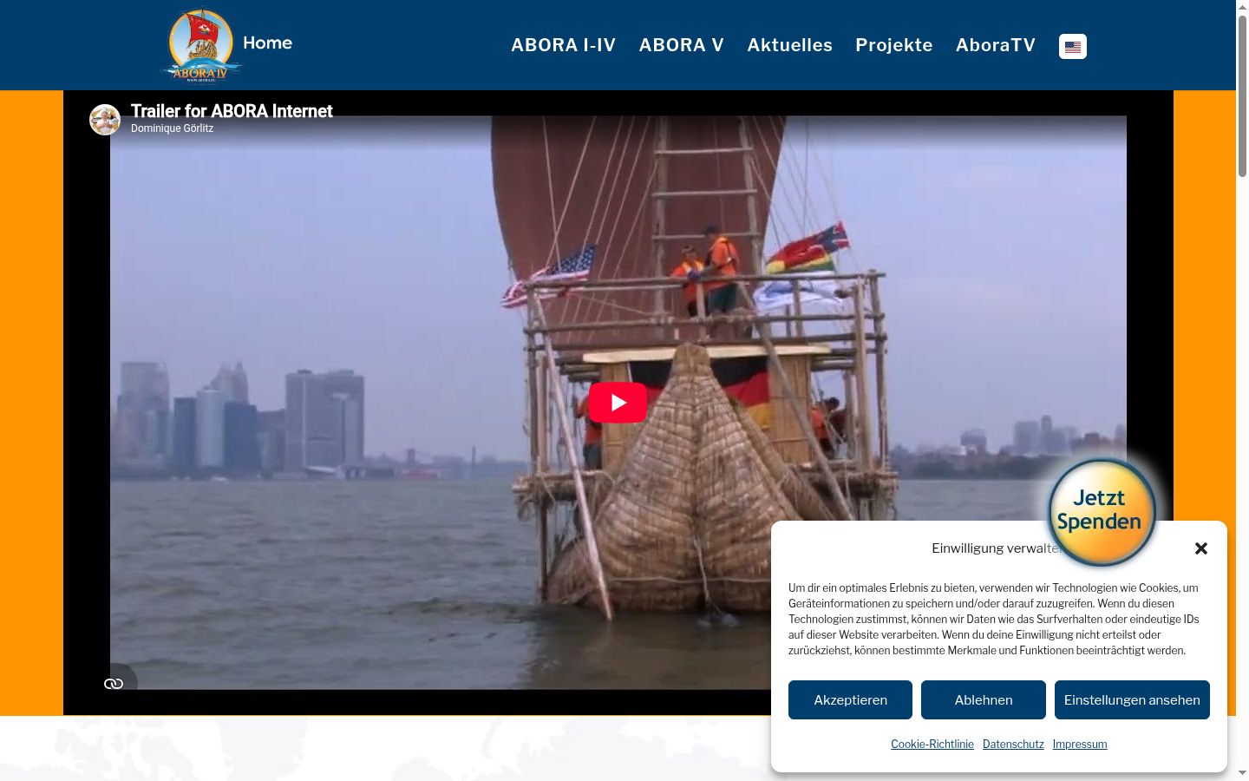Click the Jetzt Spenden donation badge
The image size is (1249, 781).
(1102, 511)
